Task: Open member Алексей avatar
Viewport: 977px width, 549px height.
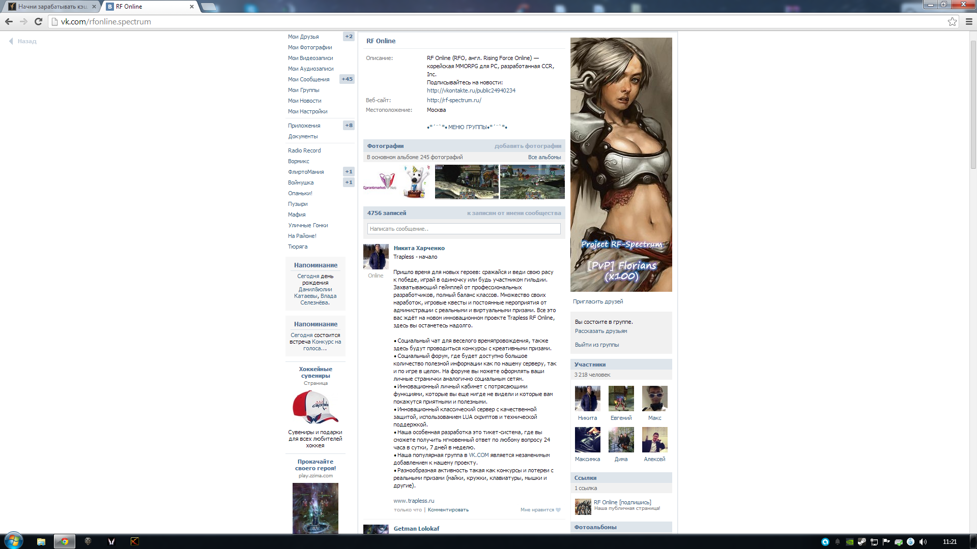Action: coord(654,440)
